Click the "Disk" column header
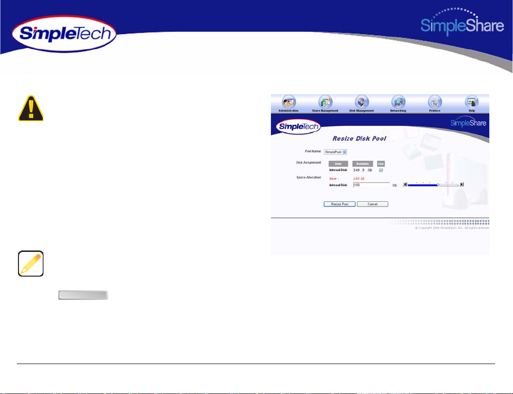 [x=338, y=164]
